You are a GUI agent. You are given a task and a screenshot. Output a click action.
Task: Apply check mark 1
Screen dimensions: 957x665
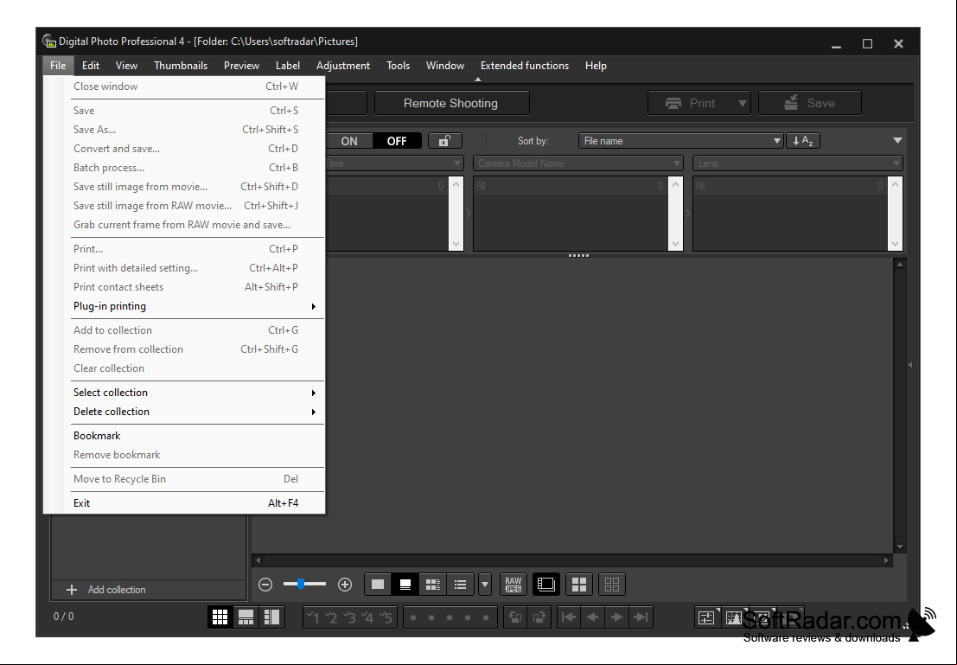tap(314, 617)
